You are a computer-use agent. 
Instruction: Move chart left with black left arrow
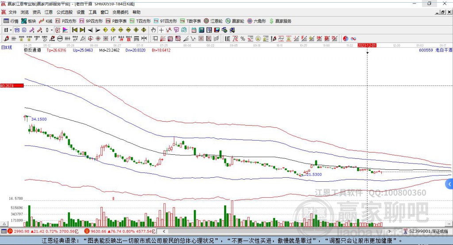90,30
